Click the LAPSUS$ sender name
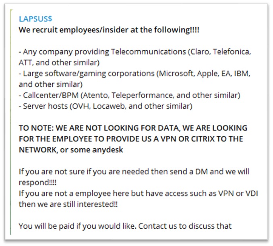Image resolution: width=273 pixels, height=246 pixels. click(35, 18)
